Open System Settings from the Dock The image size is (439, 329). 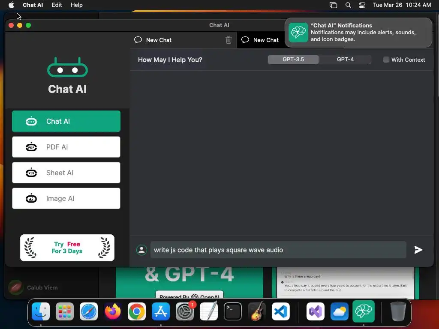point(185,311)
